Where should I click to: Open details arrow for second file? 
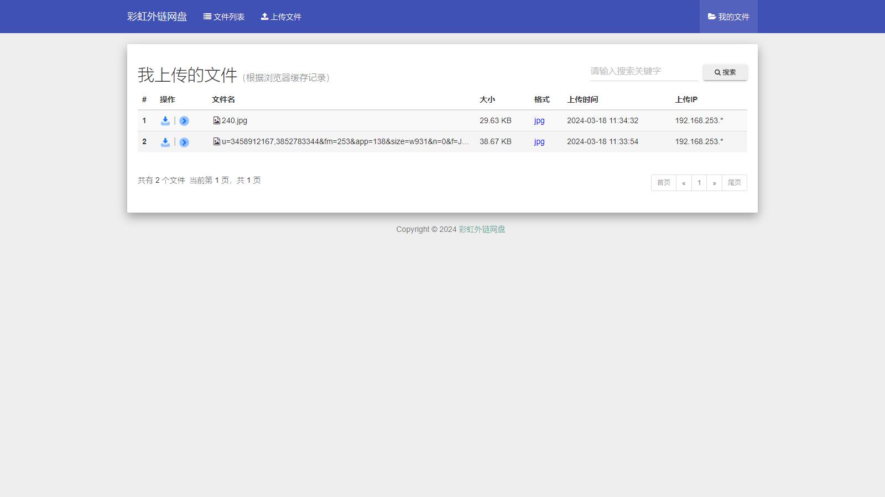[184, 142]
